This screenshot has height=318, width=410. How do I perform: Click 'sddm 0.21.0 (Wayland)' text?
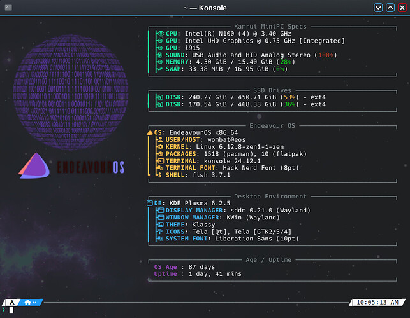click(x=270, y=211)
